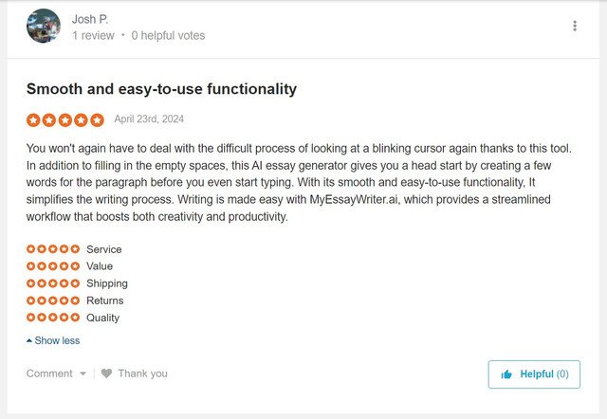The width and height of the screenshot is (607, 419).
Task: Open the review title Smooth and easy-to-use functionality
Action: (x=161, y=89)
